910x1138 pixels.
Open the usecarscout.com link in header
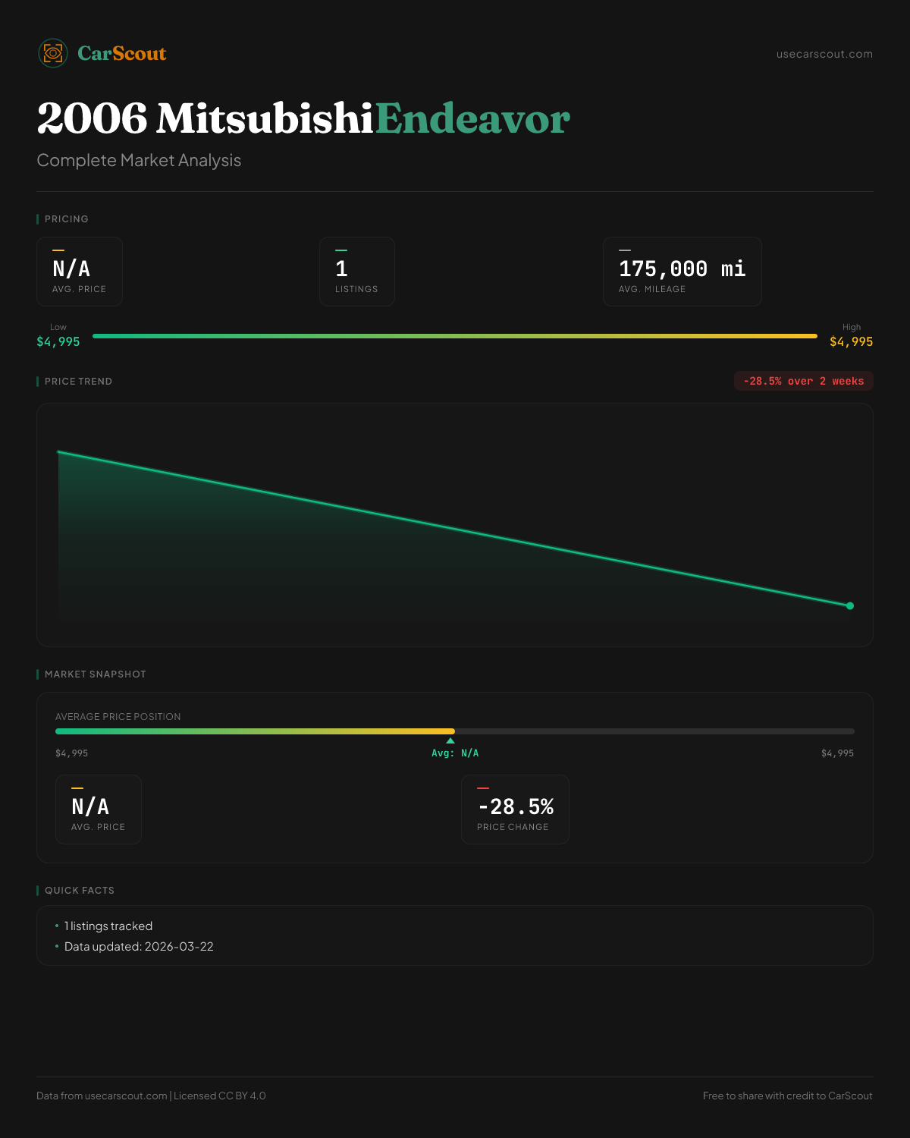[824, 54]
